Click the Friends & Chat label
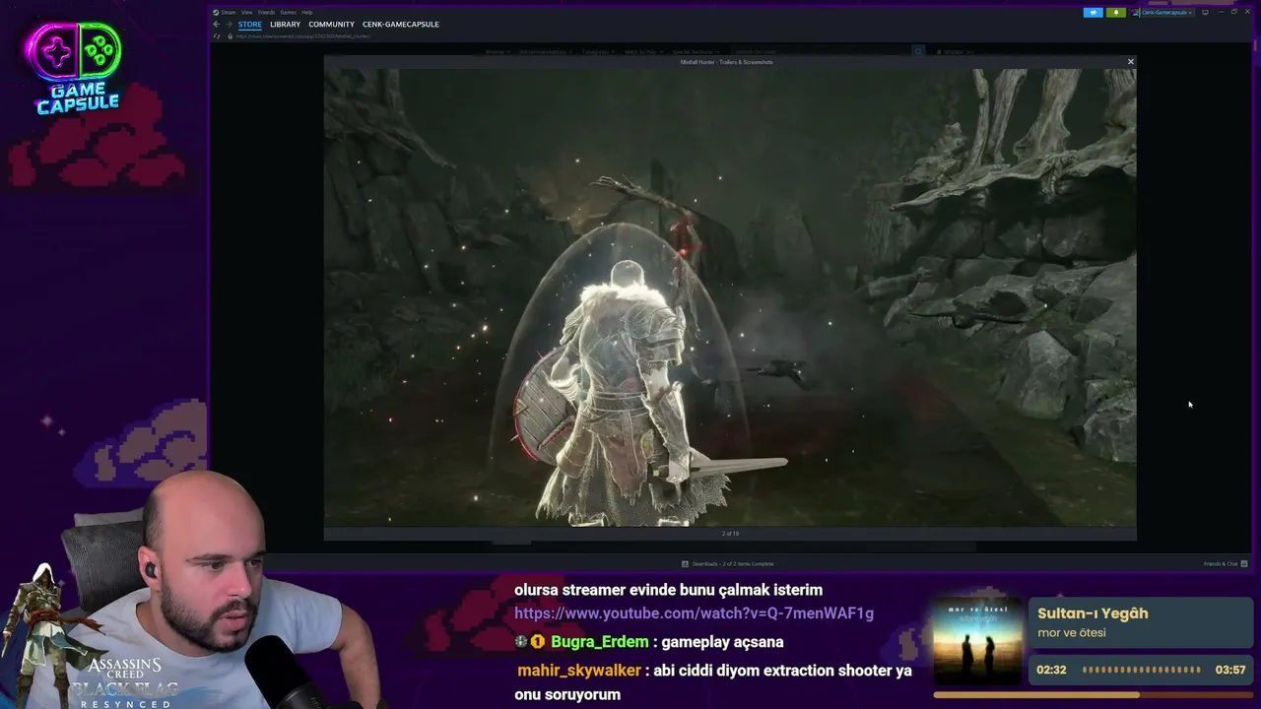Image resolution: width=1261 pixels, height=709 pixels. [x=1221, y=564]
